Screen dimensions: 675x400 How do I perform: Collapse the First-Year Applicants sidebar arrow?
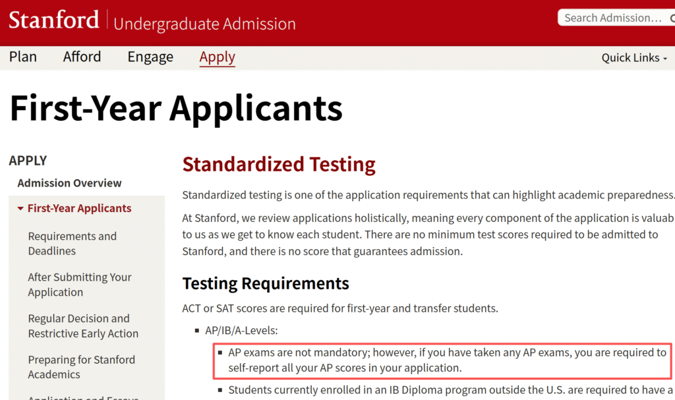tap(21, 209)
